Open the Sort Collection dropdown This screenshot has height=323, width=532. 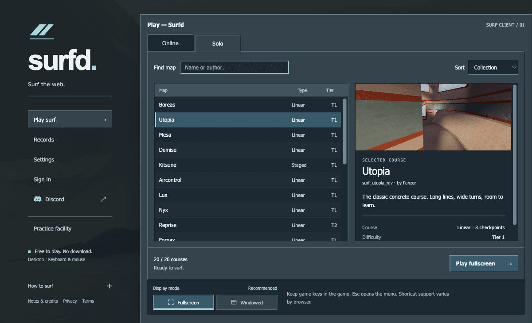tap(493, 68)
